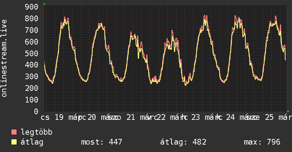Viewport: 292px width, 152px height.
Task: Click the '21 márc' date label
Action: pos(142,117)
